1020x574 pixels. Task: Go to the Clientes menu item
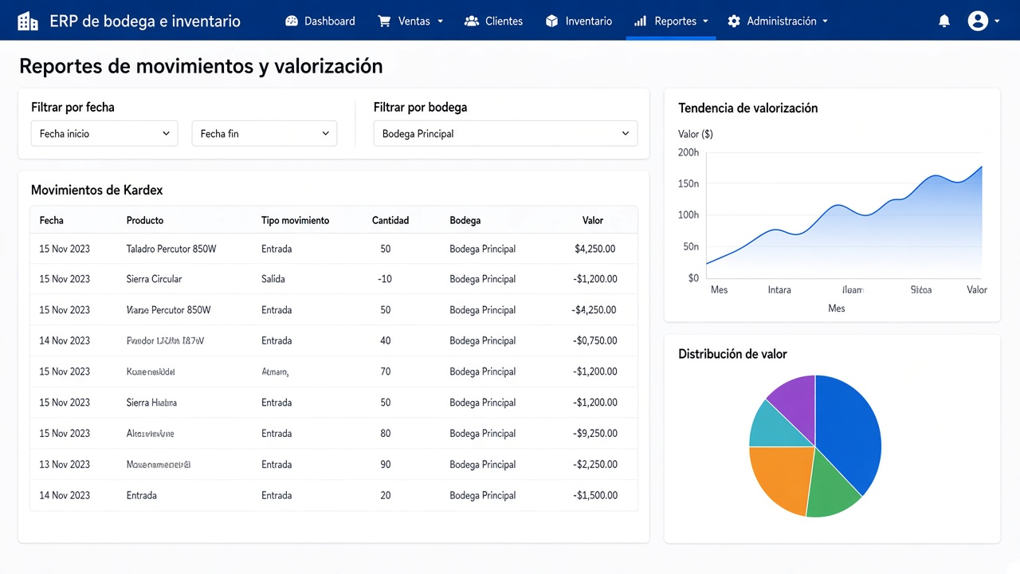point(504,22)
